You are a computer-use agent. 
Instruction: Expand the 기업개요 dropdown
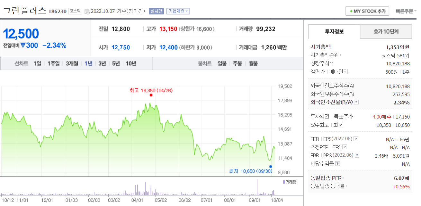(x=178, y=11)
